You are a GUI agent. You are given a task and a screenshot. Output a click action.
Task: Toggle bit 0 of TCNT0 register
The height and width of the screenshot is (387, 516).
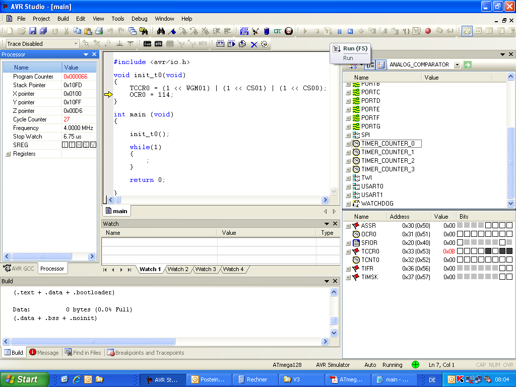click(x=509, y=260)
